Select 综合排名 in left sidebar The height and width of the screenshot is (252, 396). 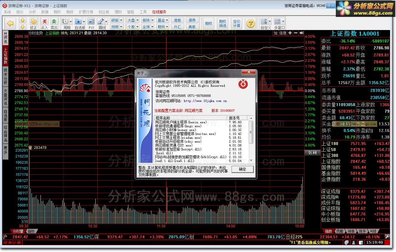(5, 134)
